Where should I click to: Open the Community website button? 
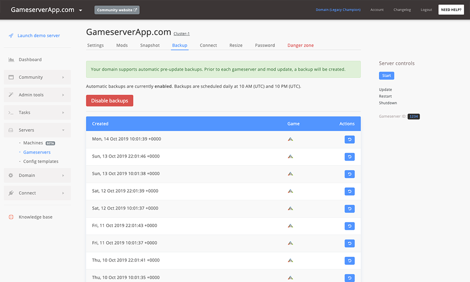[117, 10]
